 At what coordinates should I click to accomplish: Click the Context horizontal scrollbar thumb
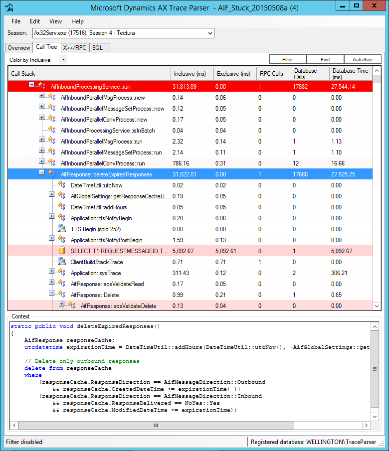(x=156, y=425)
